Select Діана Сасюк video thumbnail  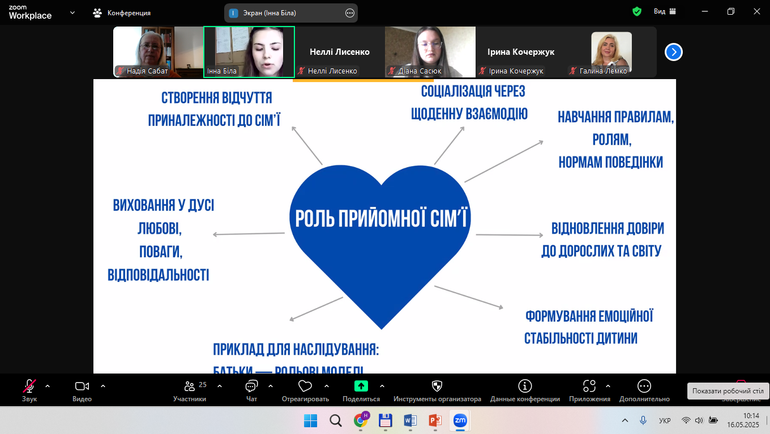pyautogui.click(x=430, y=52)
